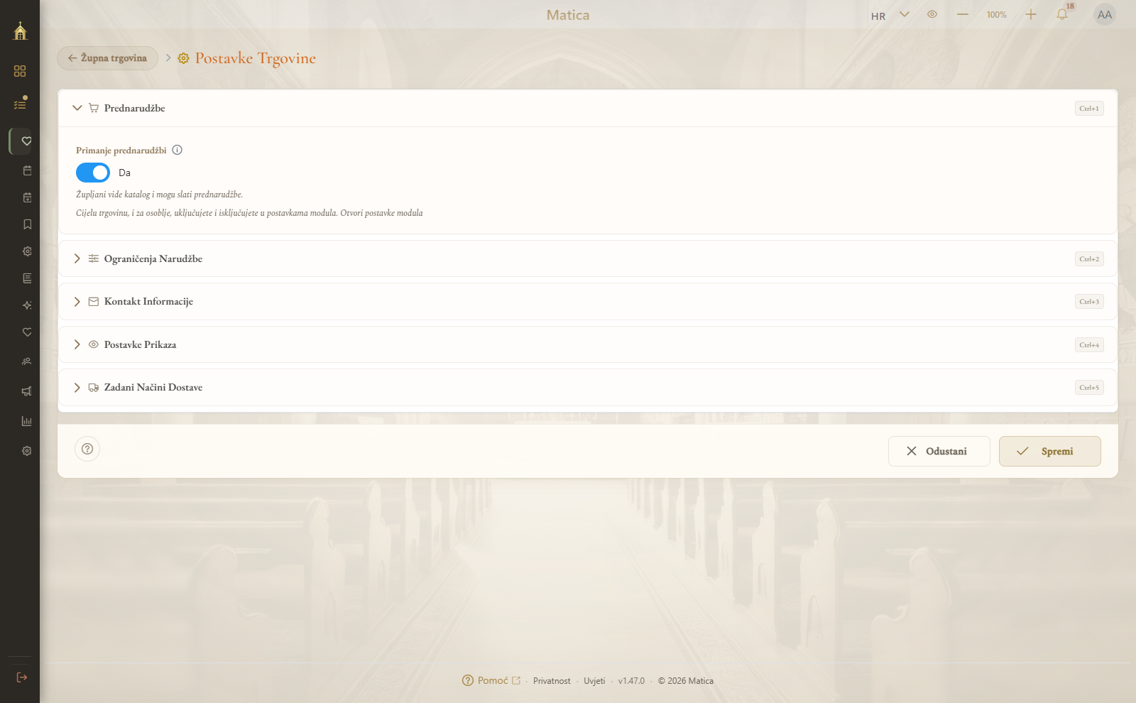Open the lowest gear settings icon in sidebar
This screenshot has height=703, width=1136.
click(x=27, y=451)
